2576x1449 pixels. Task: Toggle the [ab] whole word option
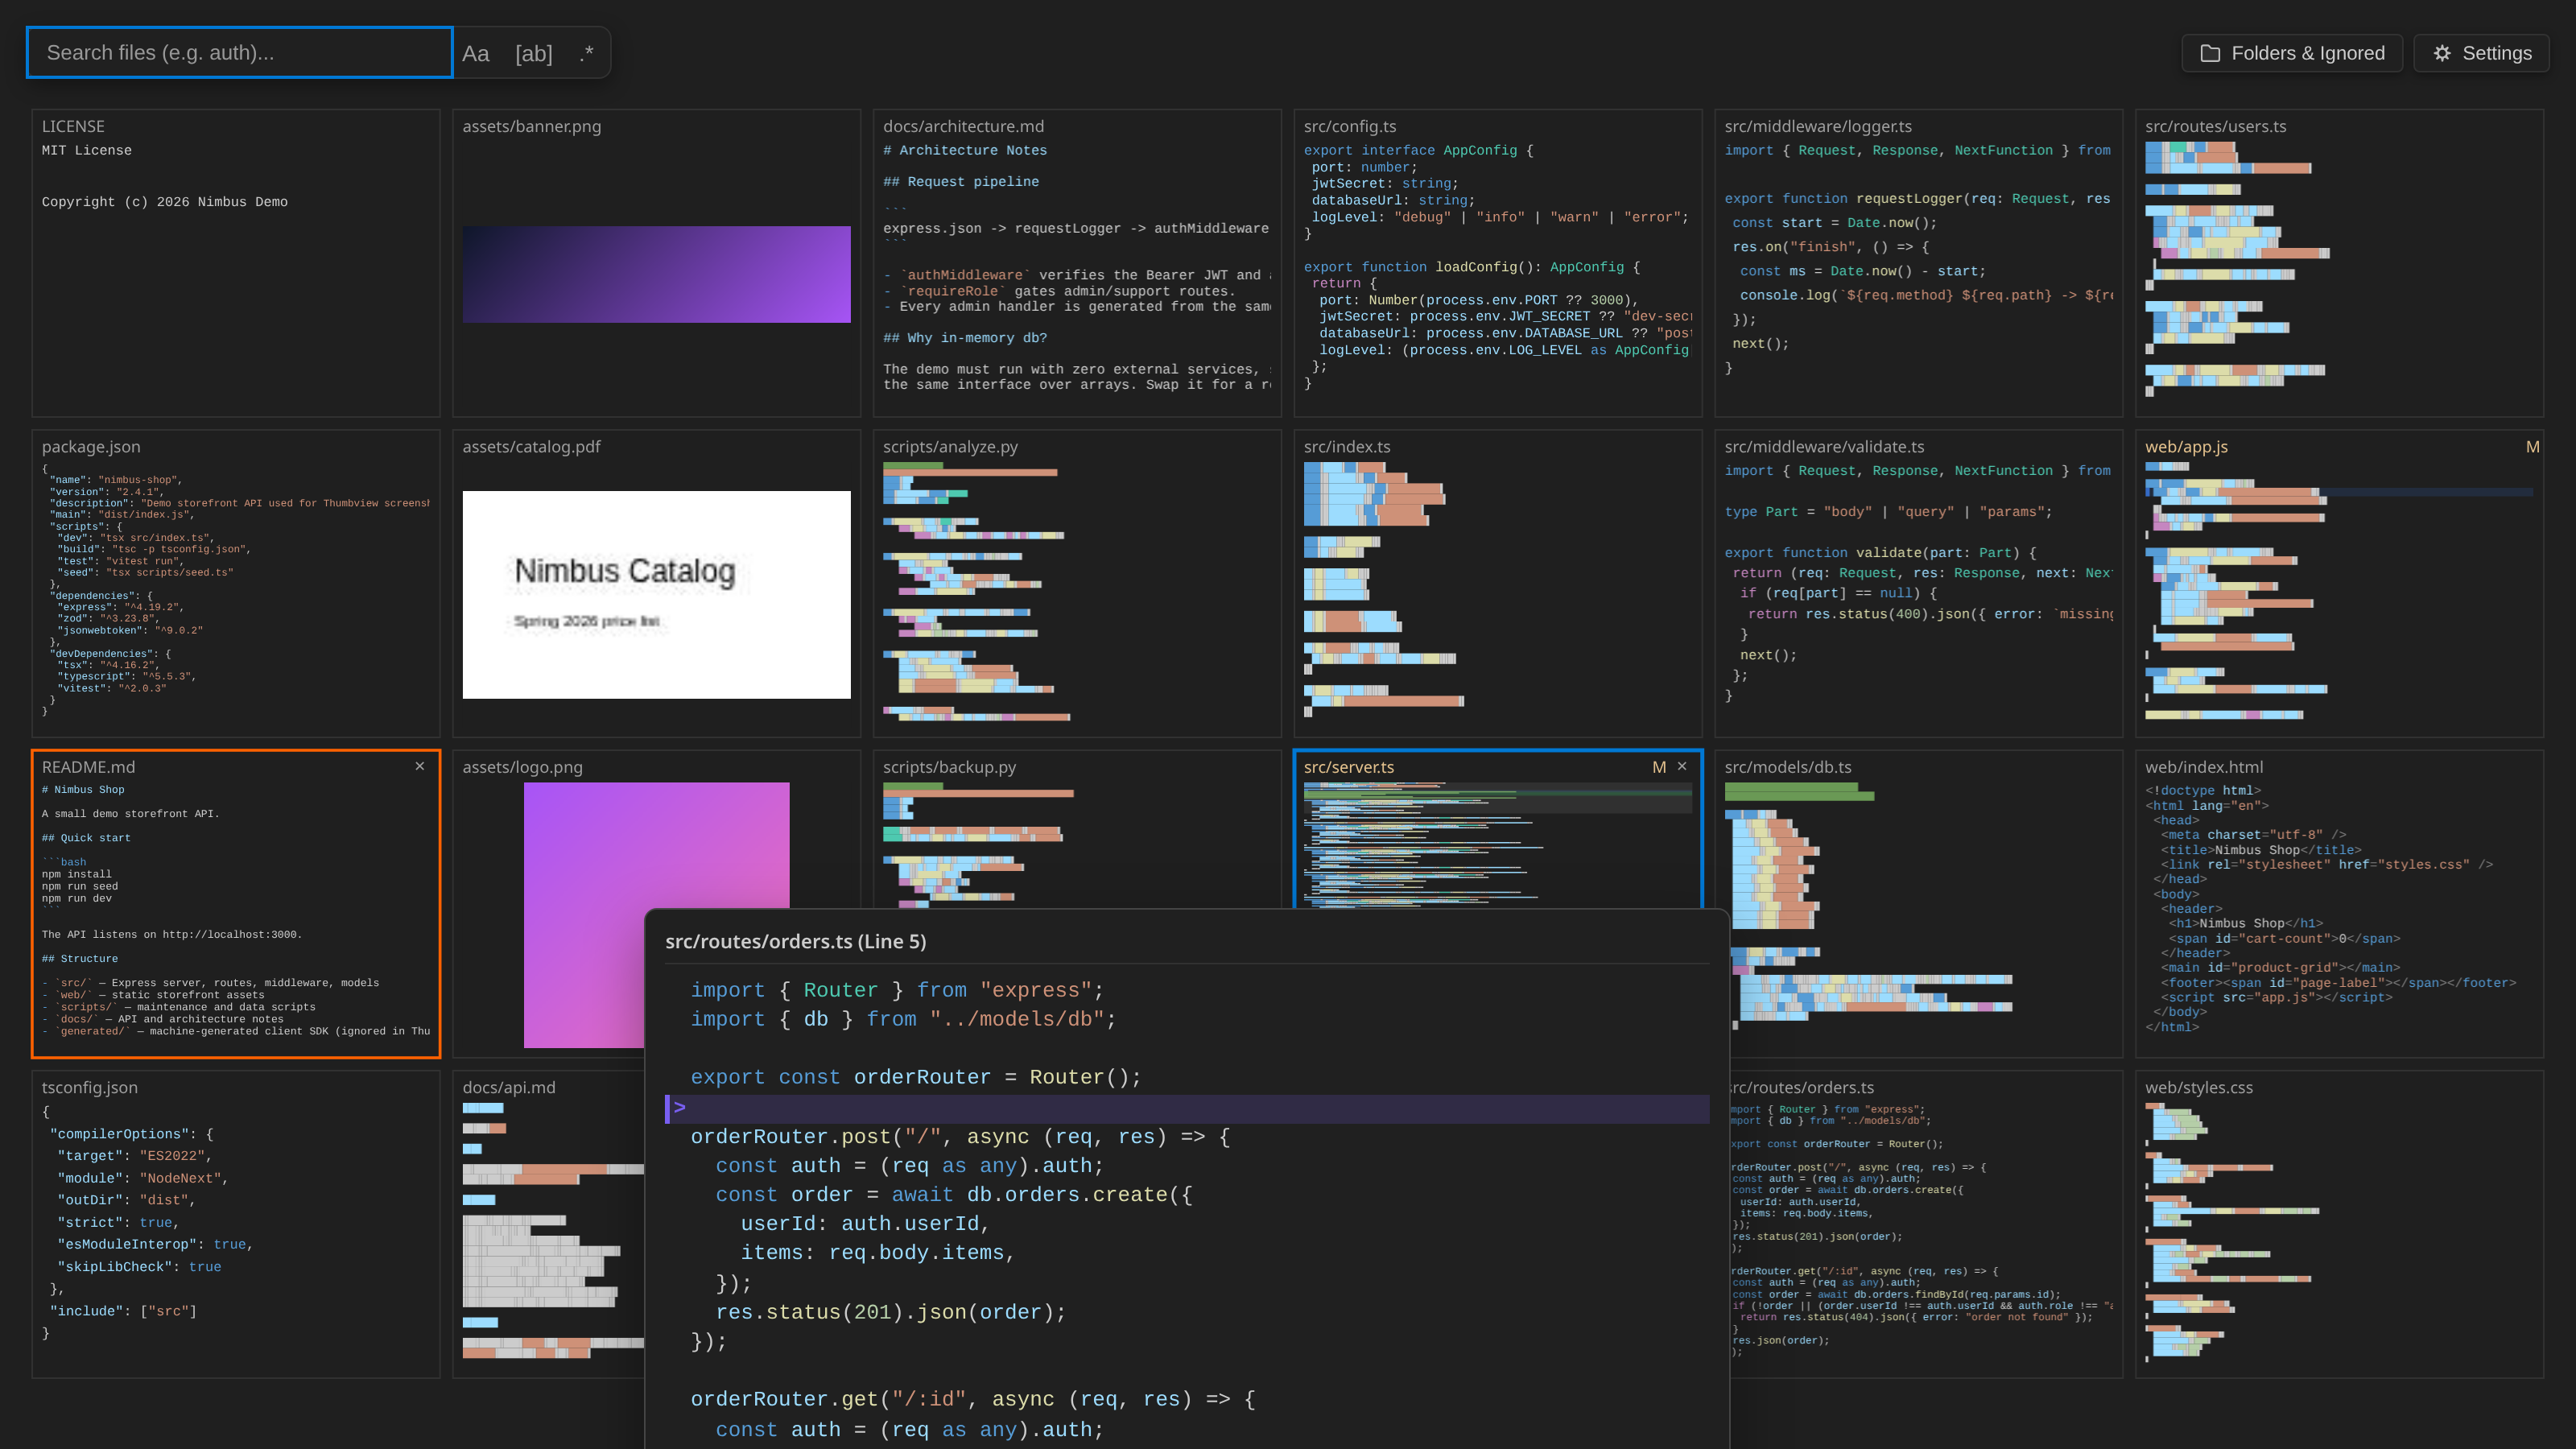[534, 53]
